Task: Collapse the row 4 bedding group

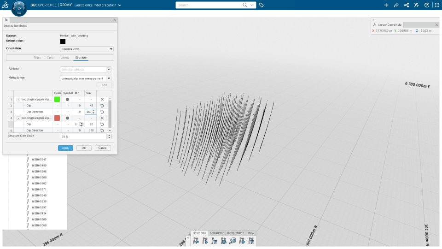Action: [x=18, y=118]
